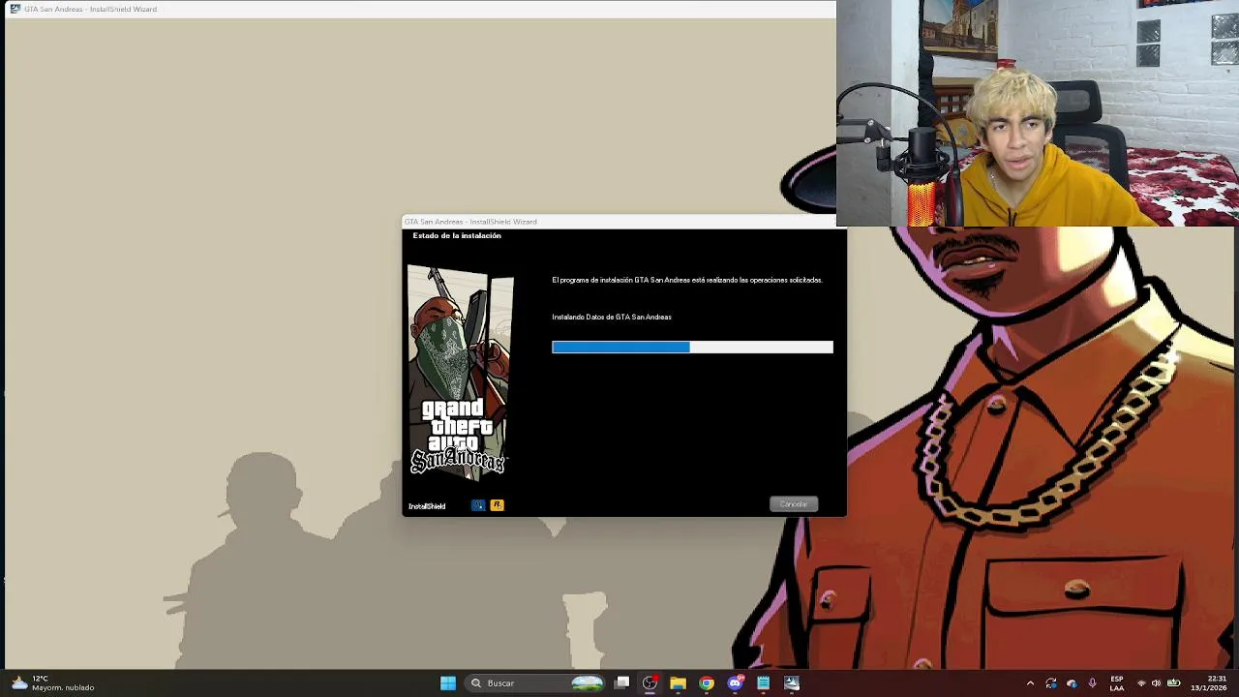This screenshot has width=1239, height=697.
Task: Click the 'Instalando Datos de GTA San Andreas' text
Action: pyautogui.click(x=612, y=317)
